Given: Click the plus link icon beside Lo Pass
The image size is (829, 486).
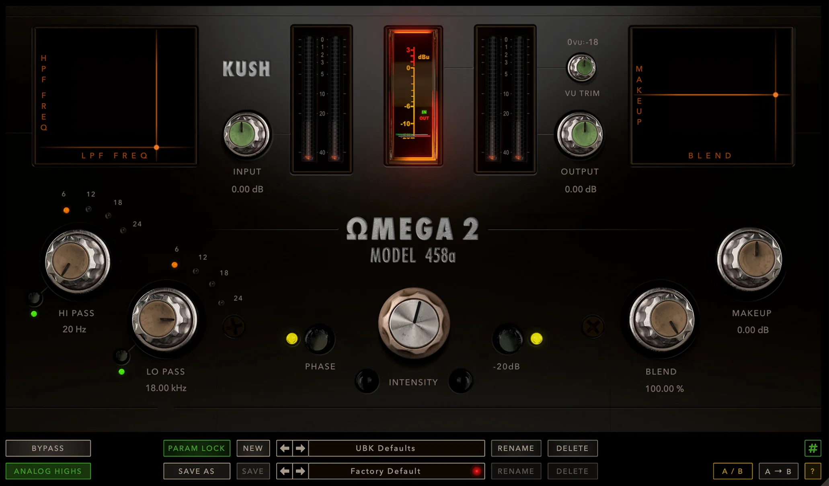Looking at the screenshot, I should point(234,326).
